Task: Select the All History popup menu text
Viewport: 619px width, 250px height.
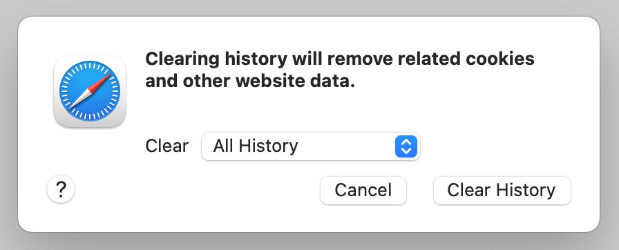Action: pyautogui.click(x=256, y=146)
